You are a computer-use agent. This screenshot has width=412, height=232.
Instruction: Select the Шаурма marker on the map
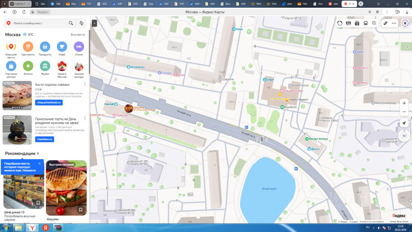pos(129,108)
